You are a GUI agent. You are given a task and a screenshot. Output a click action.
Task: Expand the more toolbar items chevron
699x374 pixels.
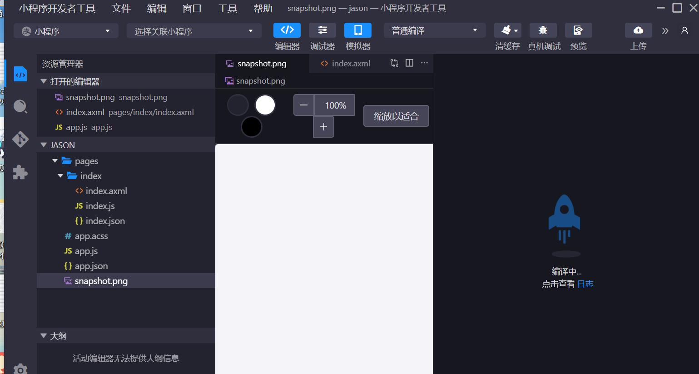[665, 30]
